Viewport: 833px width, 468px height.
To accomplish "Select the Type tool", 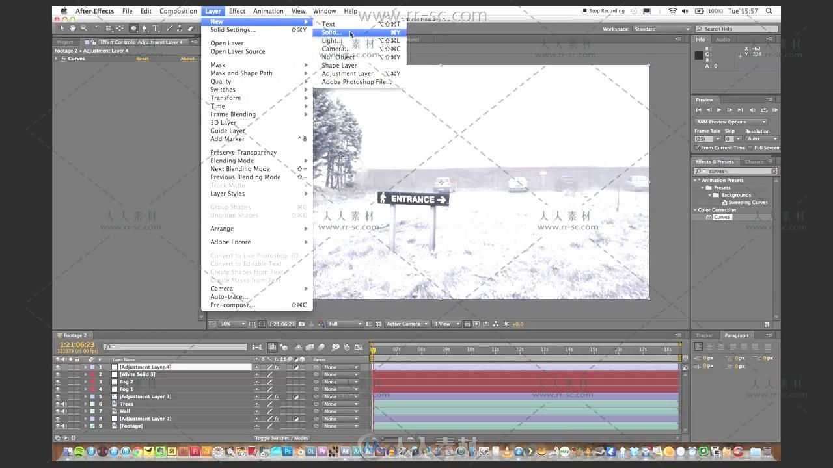I will point(156,29).
